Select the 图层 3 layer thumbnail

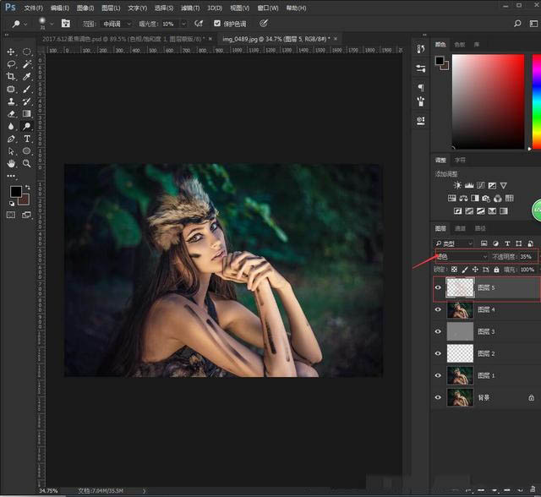tap(459, 331)
